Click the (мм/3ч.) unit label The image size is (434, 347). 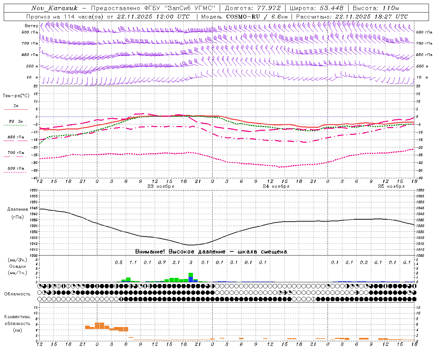coord(17,260)
